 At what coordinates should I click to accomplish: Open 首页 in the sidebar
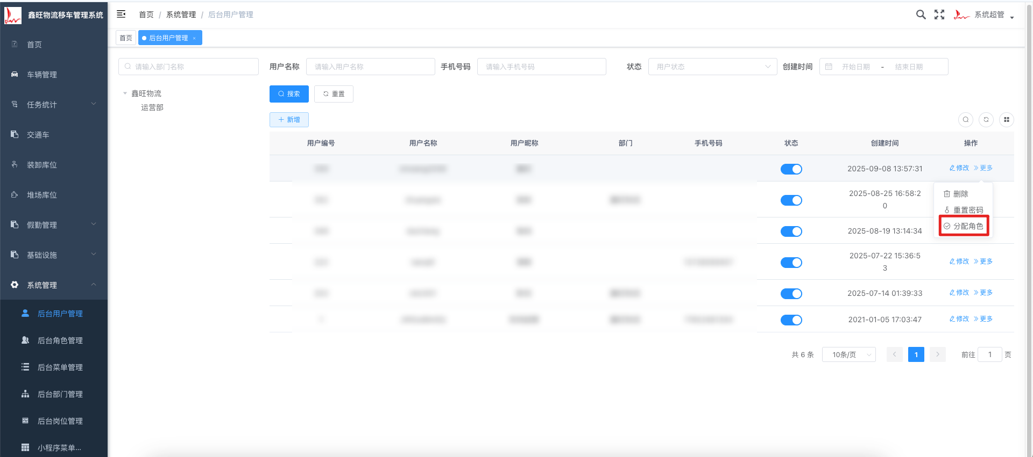click(x=54, y=45)
